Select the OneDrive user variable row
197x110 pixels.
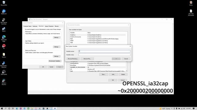(x=98, y=35)
